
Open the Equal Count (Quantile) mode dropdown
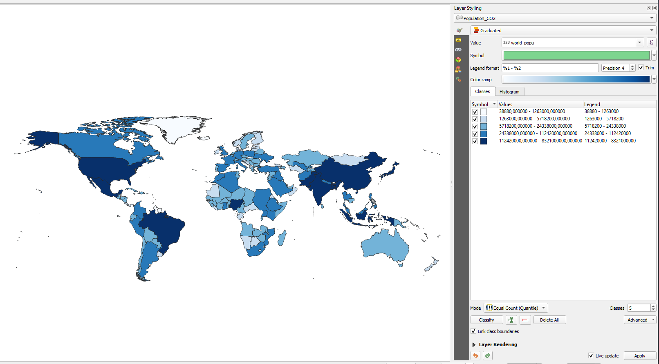pyautogui.click(x=516, y=308)
